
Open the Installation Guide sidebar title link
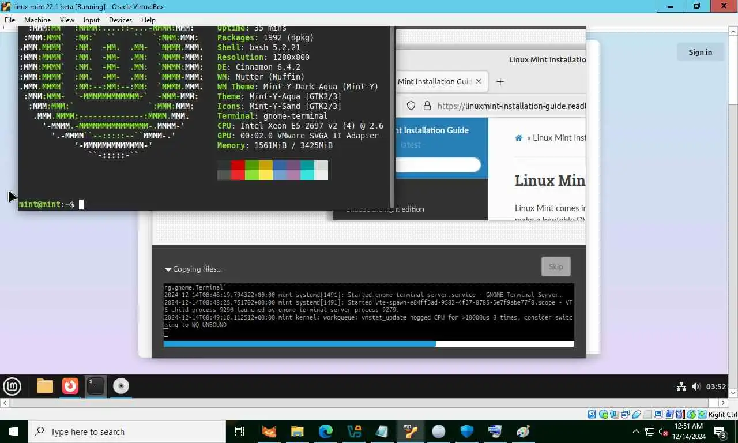click(x=432, y=130)
